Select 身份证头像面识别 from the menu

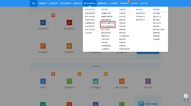tap(107, 23)
